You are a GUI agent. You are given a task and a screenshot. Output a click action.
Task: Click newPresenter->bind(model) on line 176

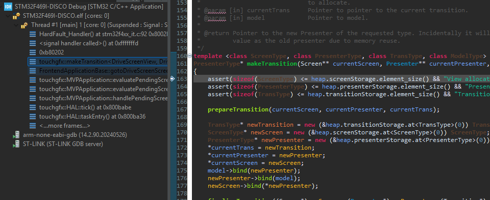pyautogui.click(x=254, y=178)
